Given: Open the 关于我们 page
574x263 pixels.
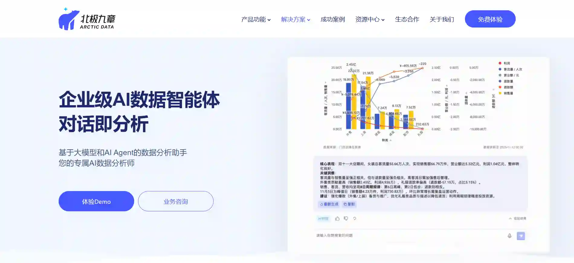Looking at the screenshot, I should coord(442,19).
